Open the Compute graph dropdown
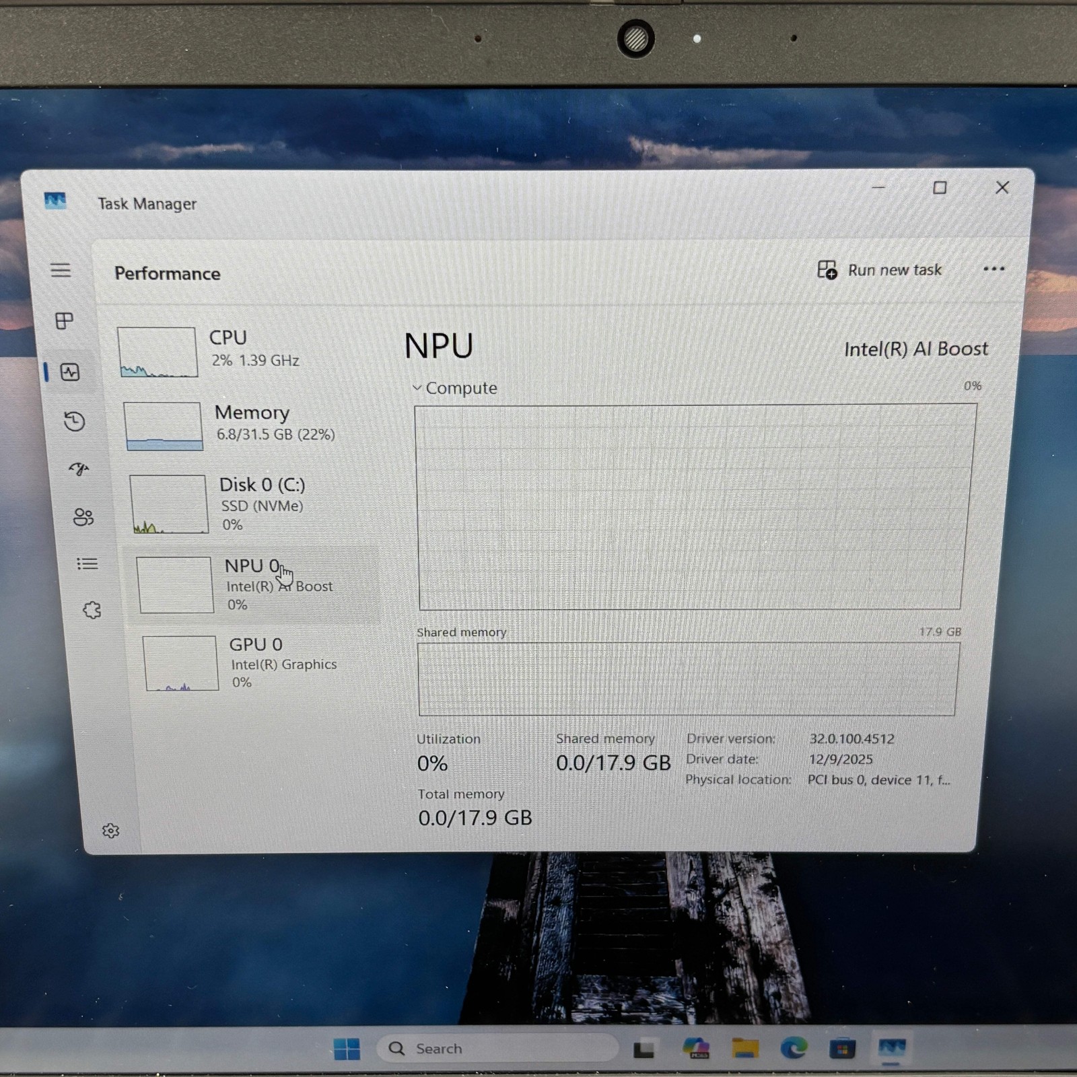1077x1077 pixels. coord(454,388)
